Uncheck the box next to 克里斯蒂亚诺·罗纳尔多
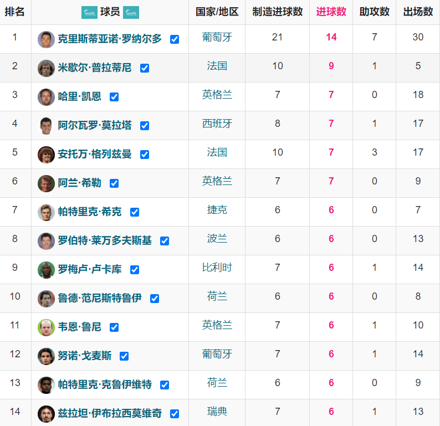The image size is (440, 426). click(x=175, y=39)
